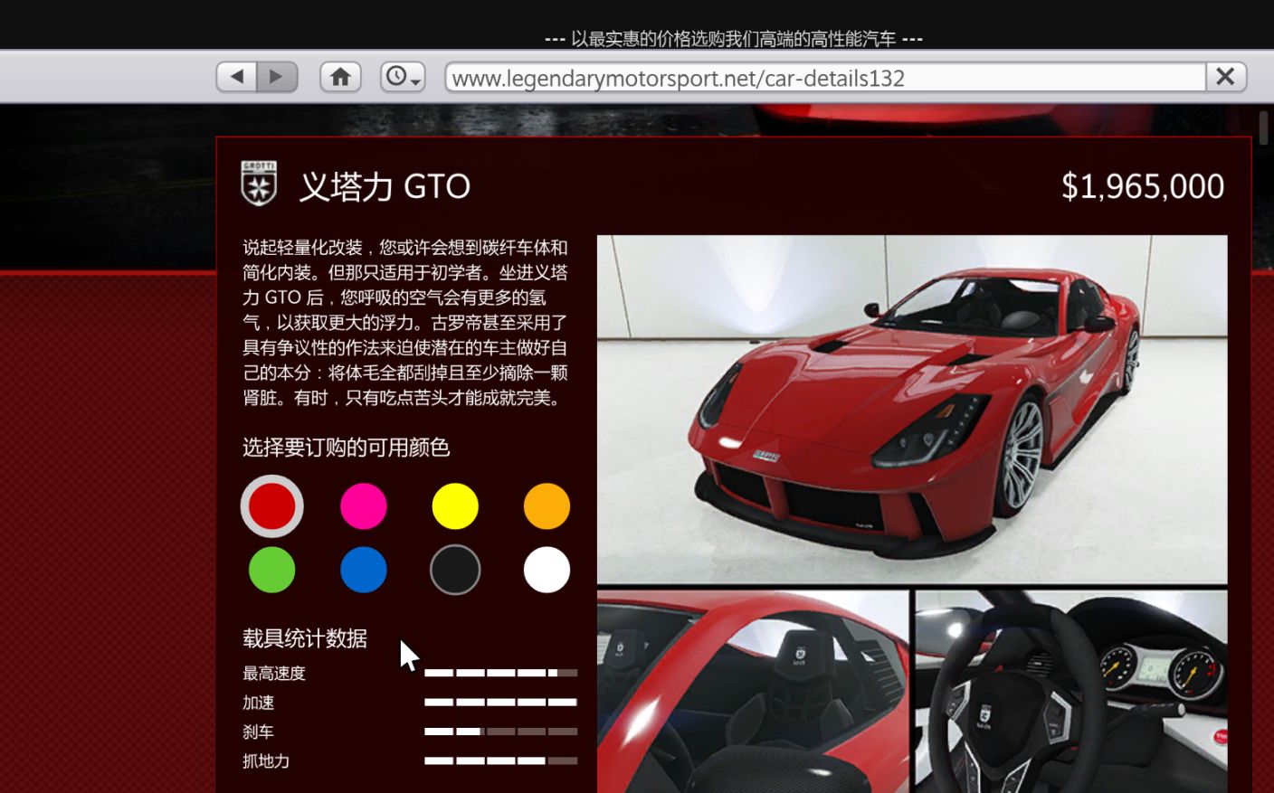The image size is (1274, 793).
Task: Go back with the browser back arrow
Action: click(x=236, y=77)
